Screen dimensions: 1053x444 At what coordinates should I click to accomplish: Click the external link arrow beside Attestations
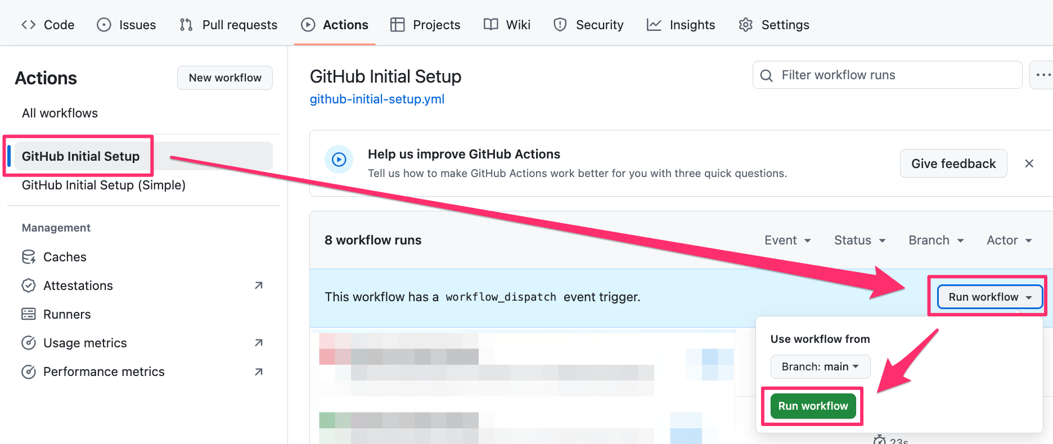259,286
